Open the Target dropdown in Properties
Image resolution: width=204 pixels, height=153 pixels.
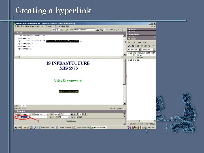point(69,117)
